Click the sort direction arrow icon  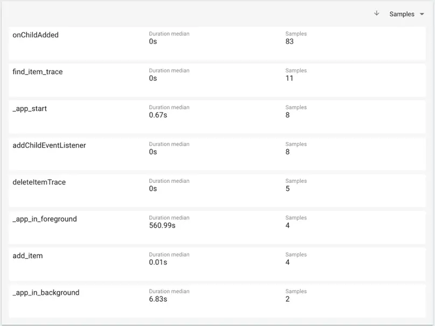(x=377, y=13)
